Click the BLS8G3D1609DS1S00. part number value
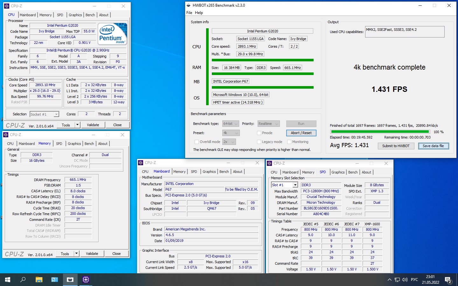The image size is (458, 286). (321, 208)
